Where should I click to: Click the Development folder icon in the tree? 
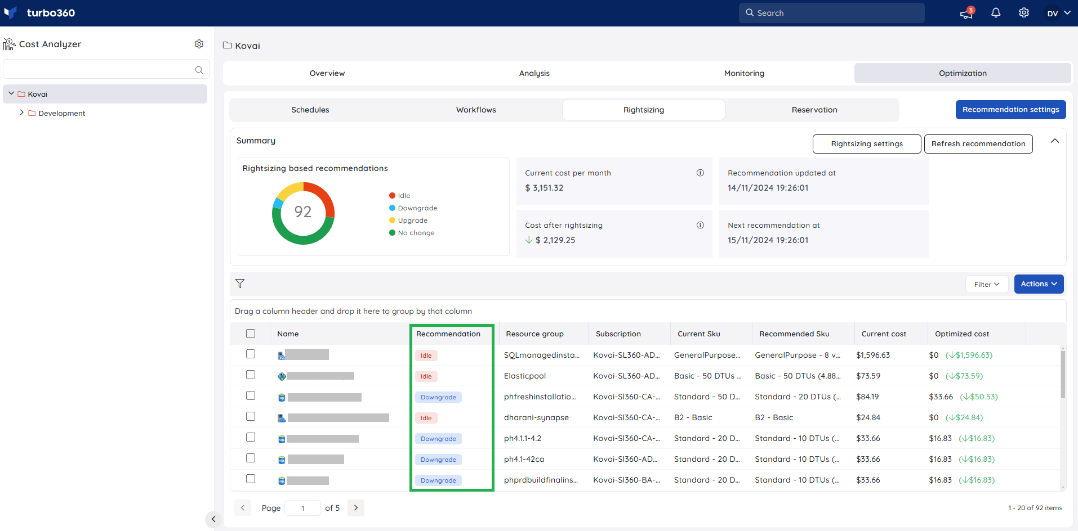coord(32,113)
